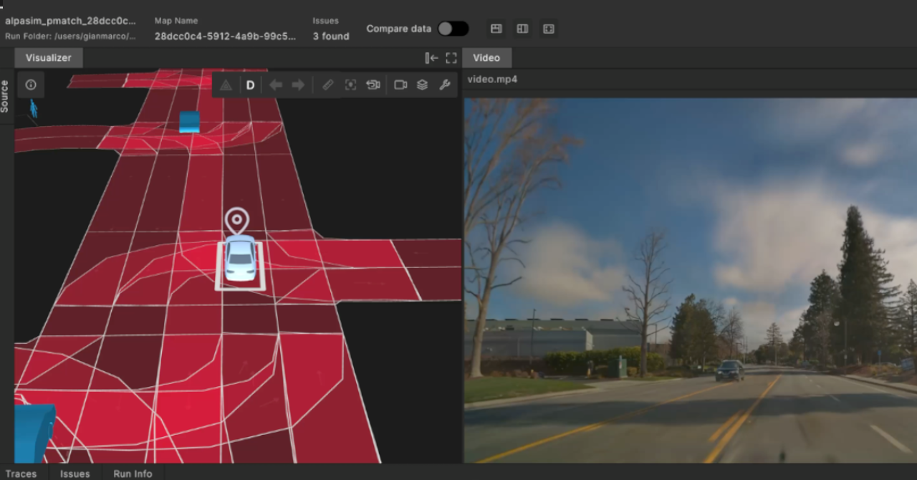Open the Source side panel
This screenshot has width=917, height=480.
[5, 96]
